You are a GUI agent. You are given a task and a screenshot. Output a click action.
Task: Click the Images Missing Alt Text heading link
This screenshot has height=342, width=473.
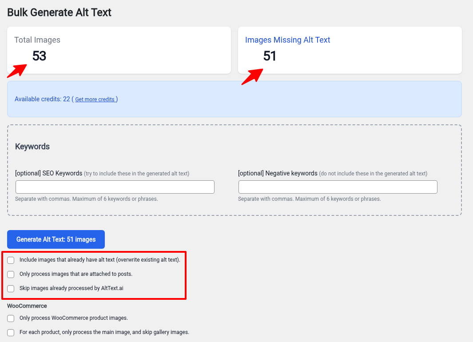coord(287,40)
